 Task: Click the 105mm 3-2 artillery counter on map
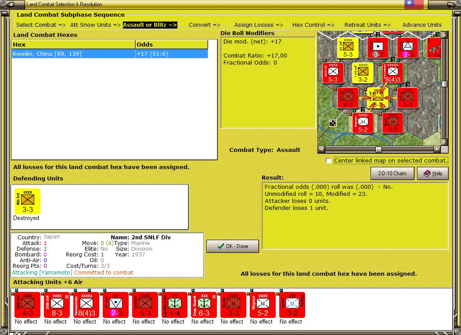point(378,48)
